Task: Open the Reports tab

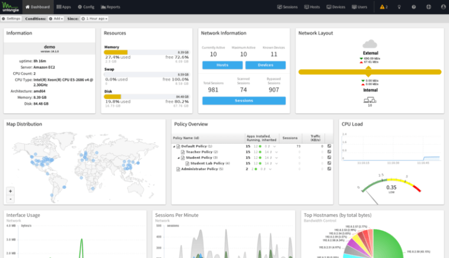Action: pos(110,7)
